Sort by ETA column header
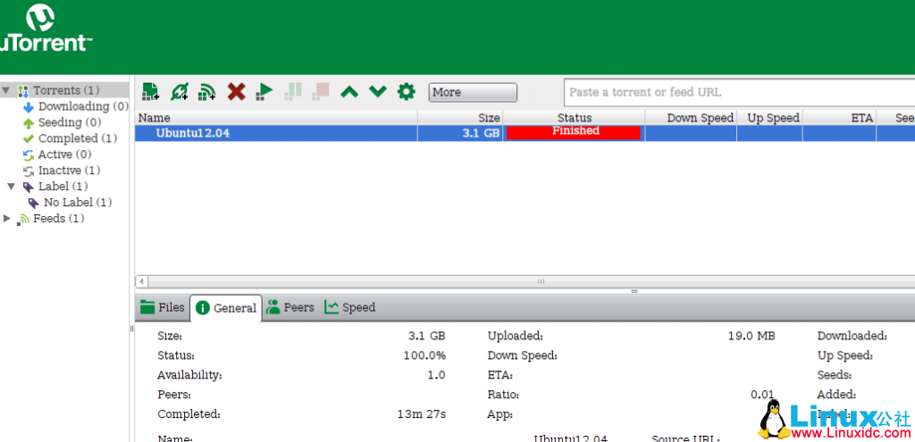915x442 pixels. coord(839,118)
